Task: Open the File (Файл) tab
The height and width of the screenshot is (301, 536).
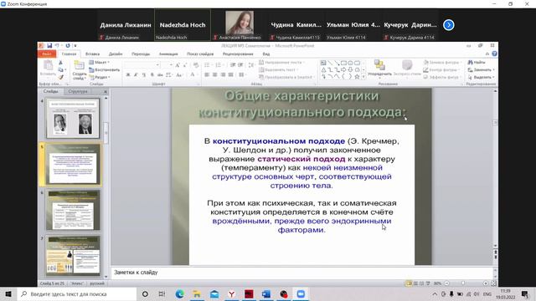Action: click(x=47, y=54)
